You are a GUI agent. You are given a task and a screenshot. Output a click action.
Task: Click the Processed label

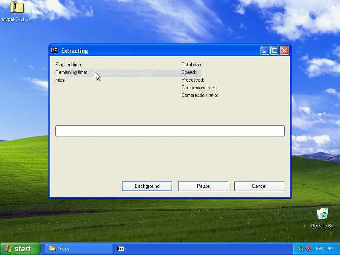[x=193, y=80]
